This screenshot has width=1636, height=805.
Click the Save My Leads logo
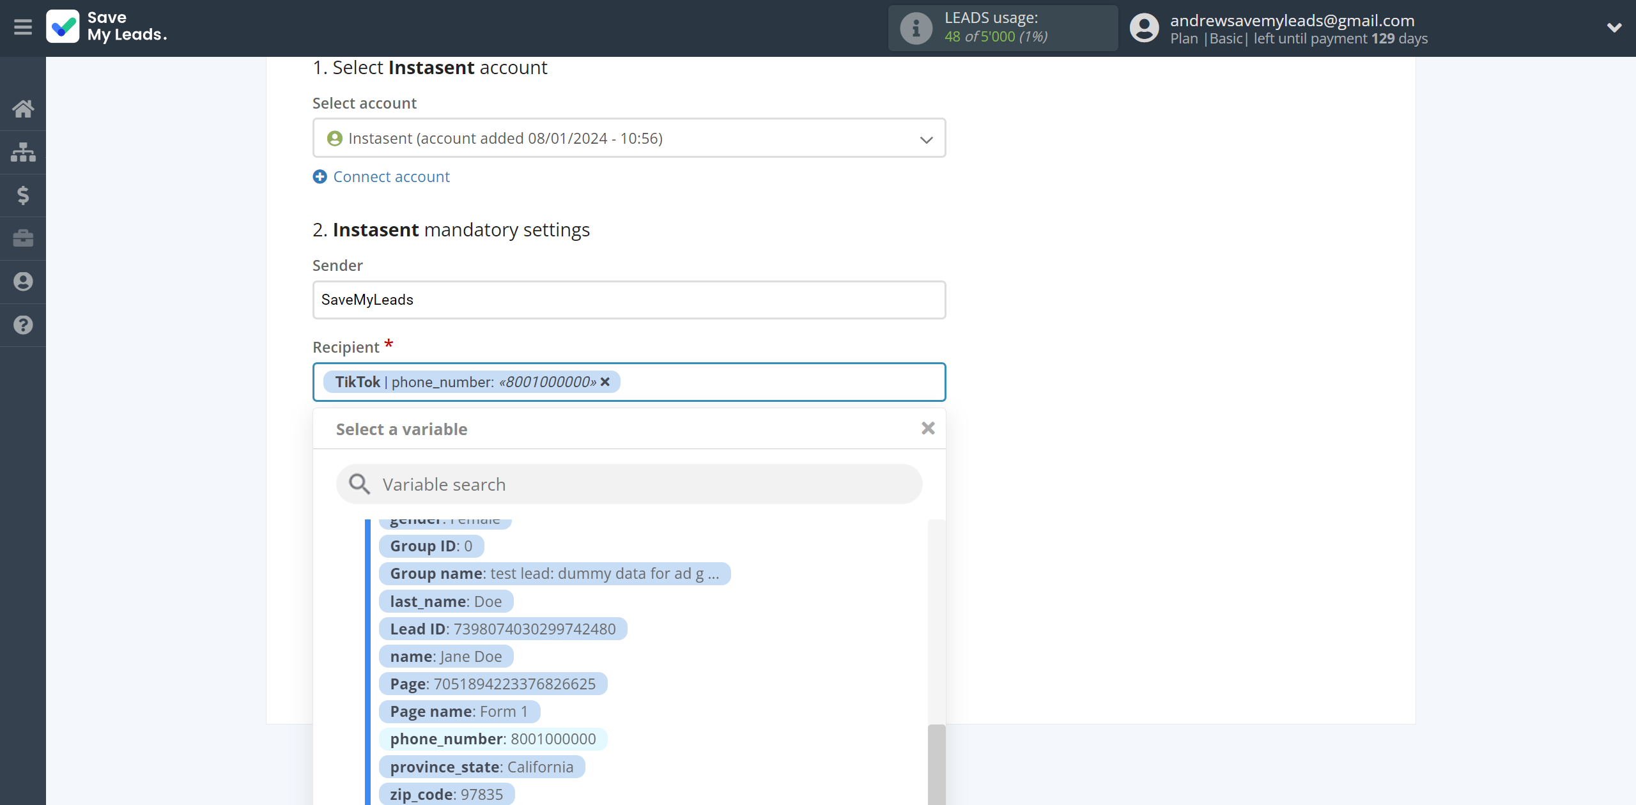pyautogui.click(x=106, y=27)
